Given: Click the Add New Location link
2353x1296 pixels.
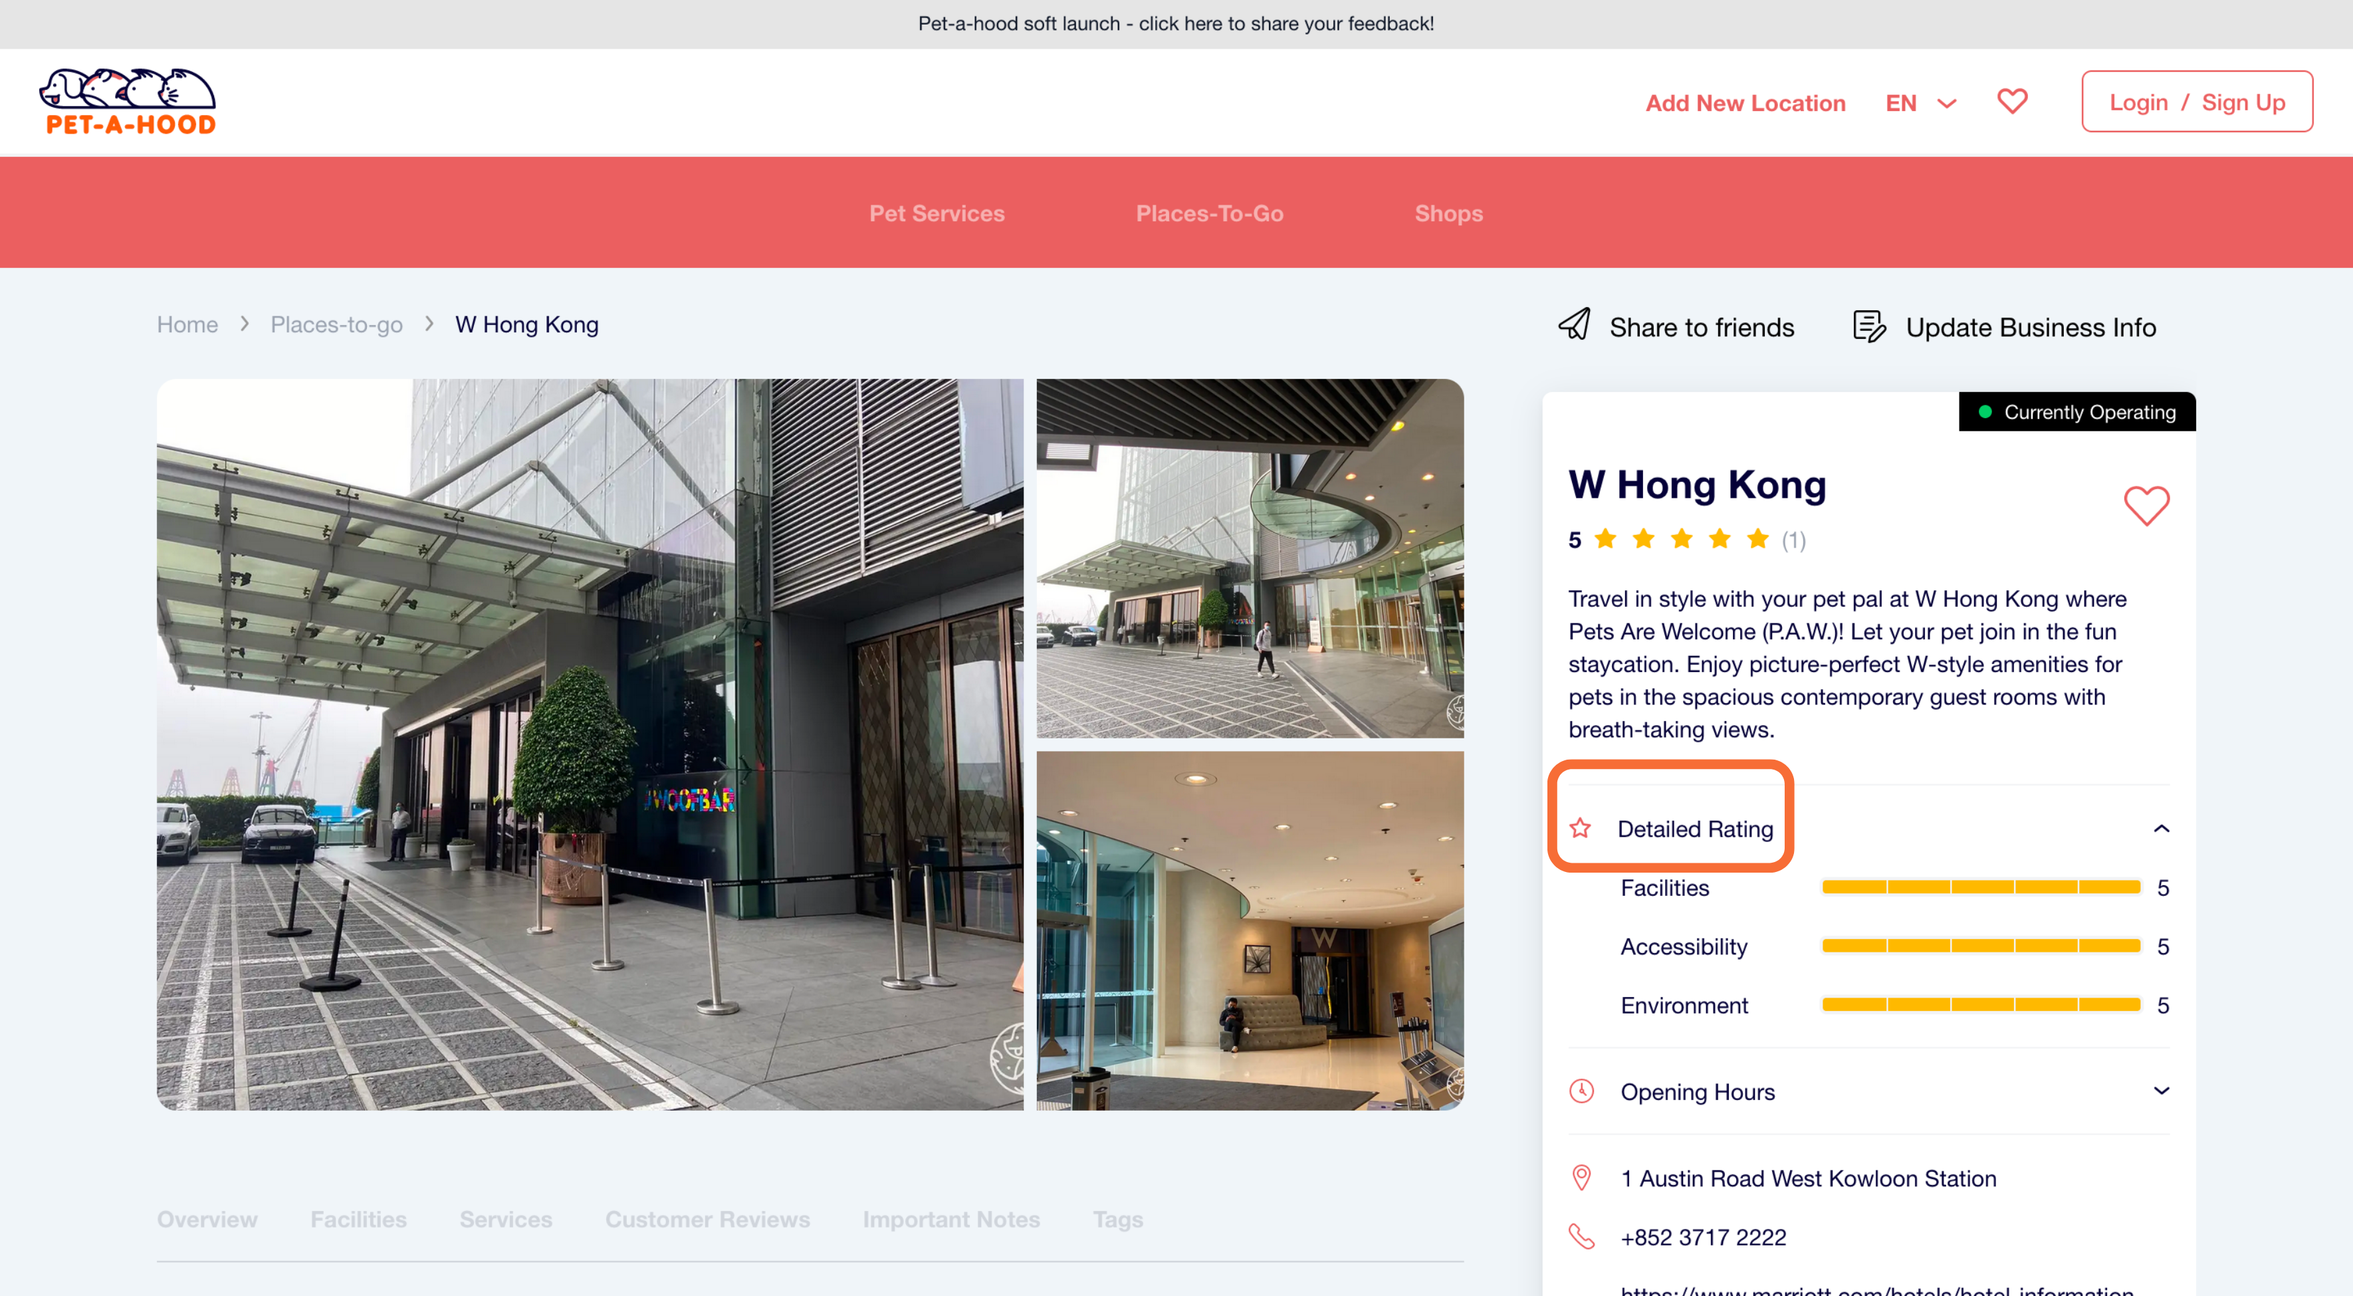Looking at the screenshot, I should click(1745, 103).
